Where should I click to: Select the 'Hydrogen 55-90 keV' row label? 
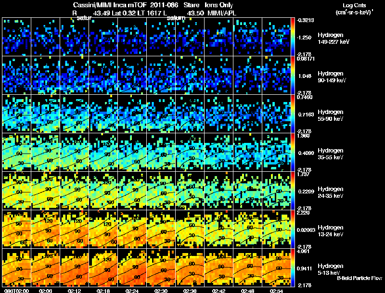coord(331,115)
